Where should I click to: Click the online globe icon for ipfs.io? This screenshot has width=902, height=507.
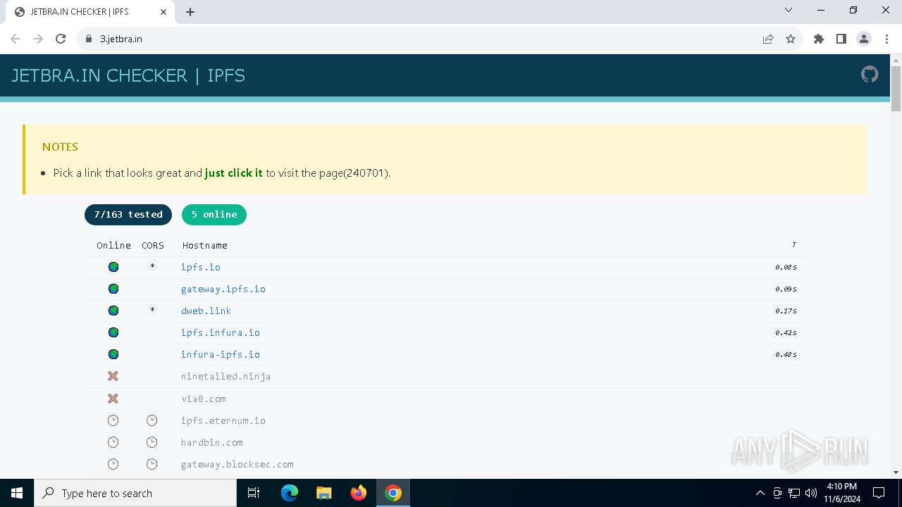pos(113,267)
